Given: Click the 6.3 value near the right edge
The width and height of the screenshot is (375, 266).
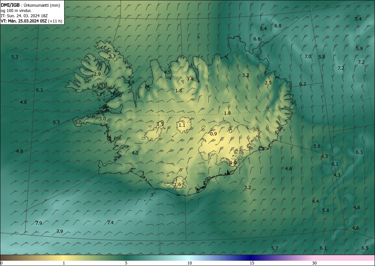Looking at the screenshot, I should pyautogui.click(x=359, y=152).
